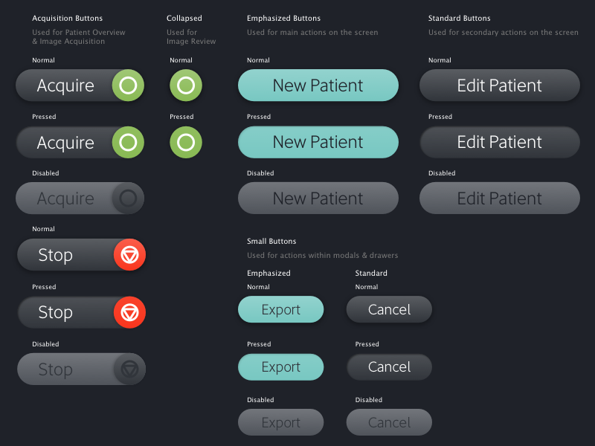Select the Pressed state Cancel button
The height and width of the screenshot is (446, 595).
[389, 366]
